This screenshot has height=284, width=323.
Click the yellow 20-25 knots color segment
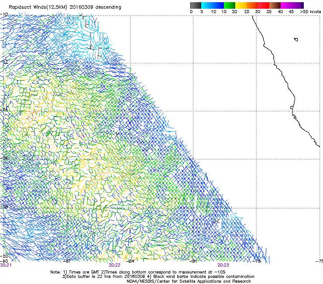241,5
